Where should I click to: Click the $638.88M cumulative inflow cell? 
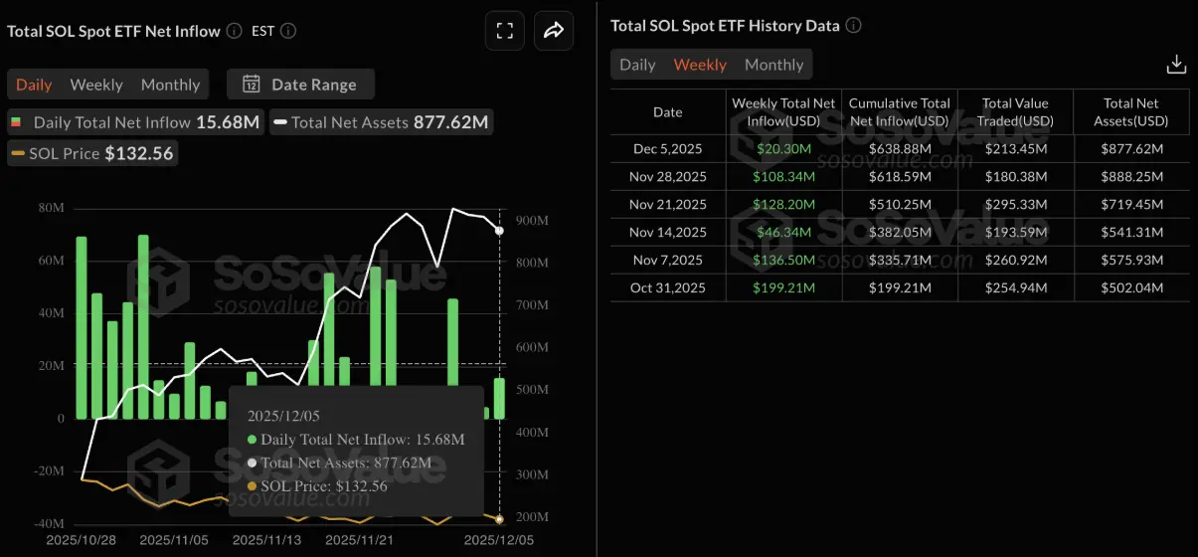pos(899,149)
